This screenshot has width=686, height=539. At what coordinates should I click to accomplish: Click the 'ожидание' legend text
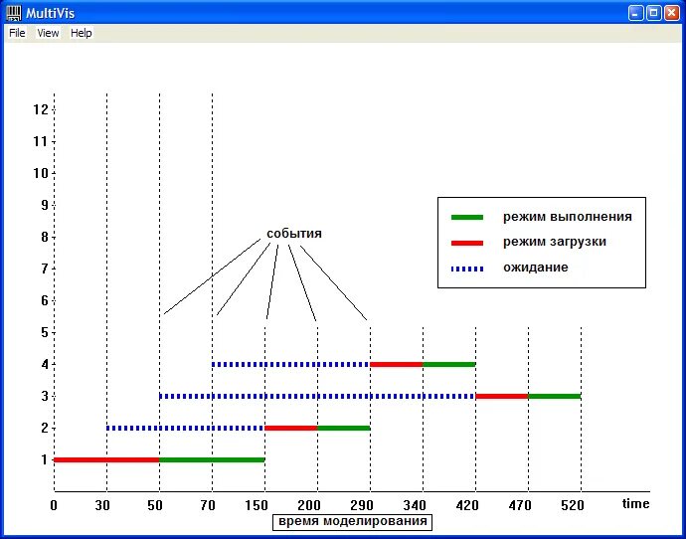pyautogui.click(x=536, y=268)
